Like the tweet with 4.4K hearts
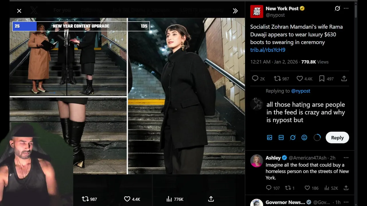Image resolution: width=367 pixels, height=206 pixels. tap(300, 78)
